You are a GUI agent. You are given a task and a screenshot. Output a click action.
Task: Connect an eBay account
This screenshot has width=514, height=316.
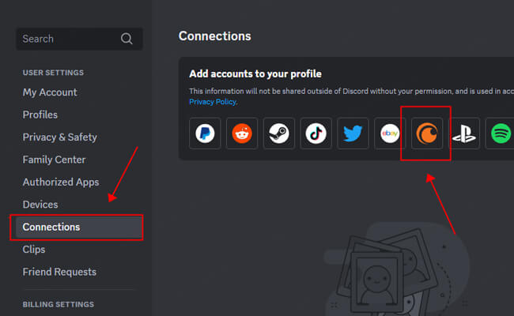[x=390, y=134]
